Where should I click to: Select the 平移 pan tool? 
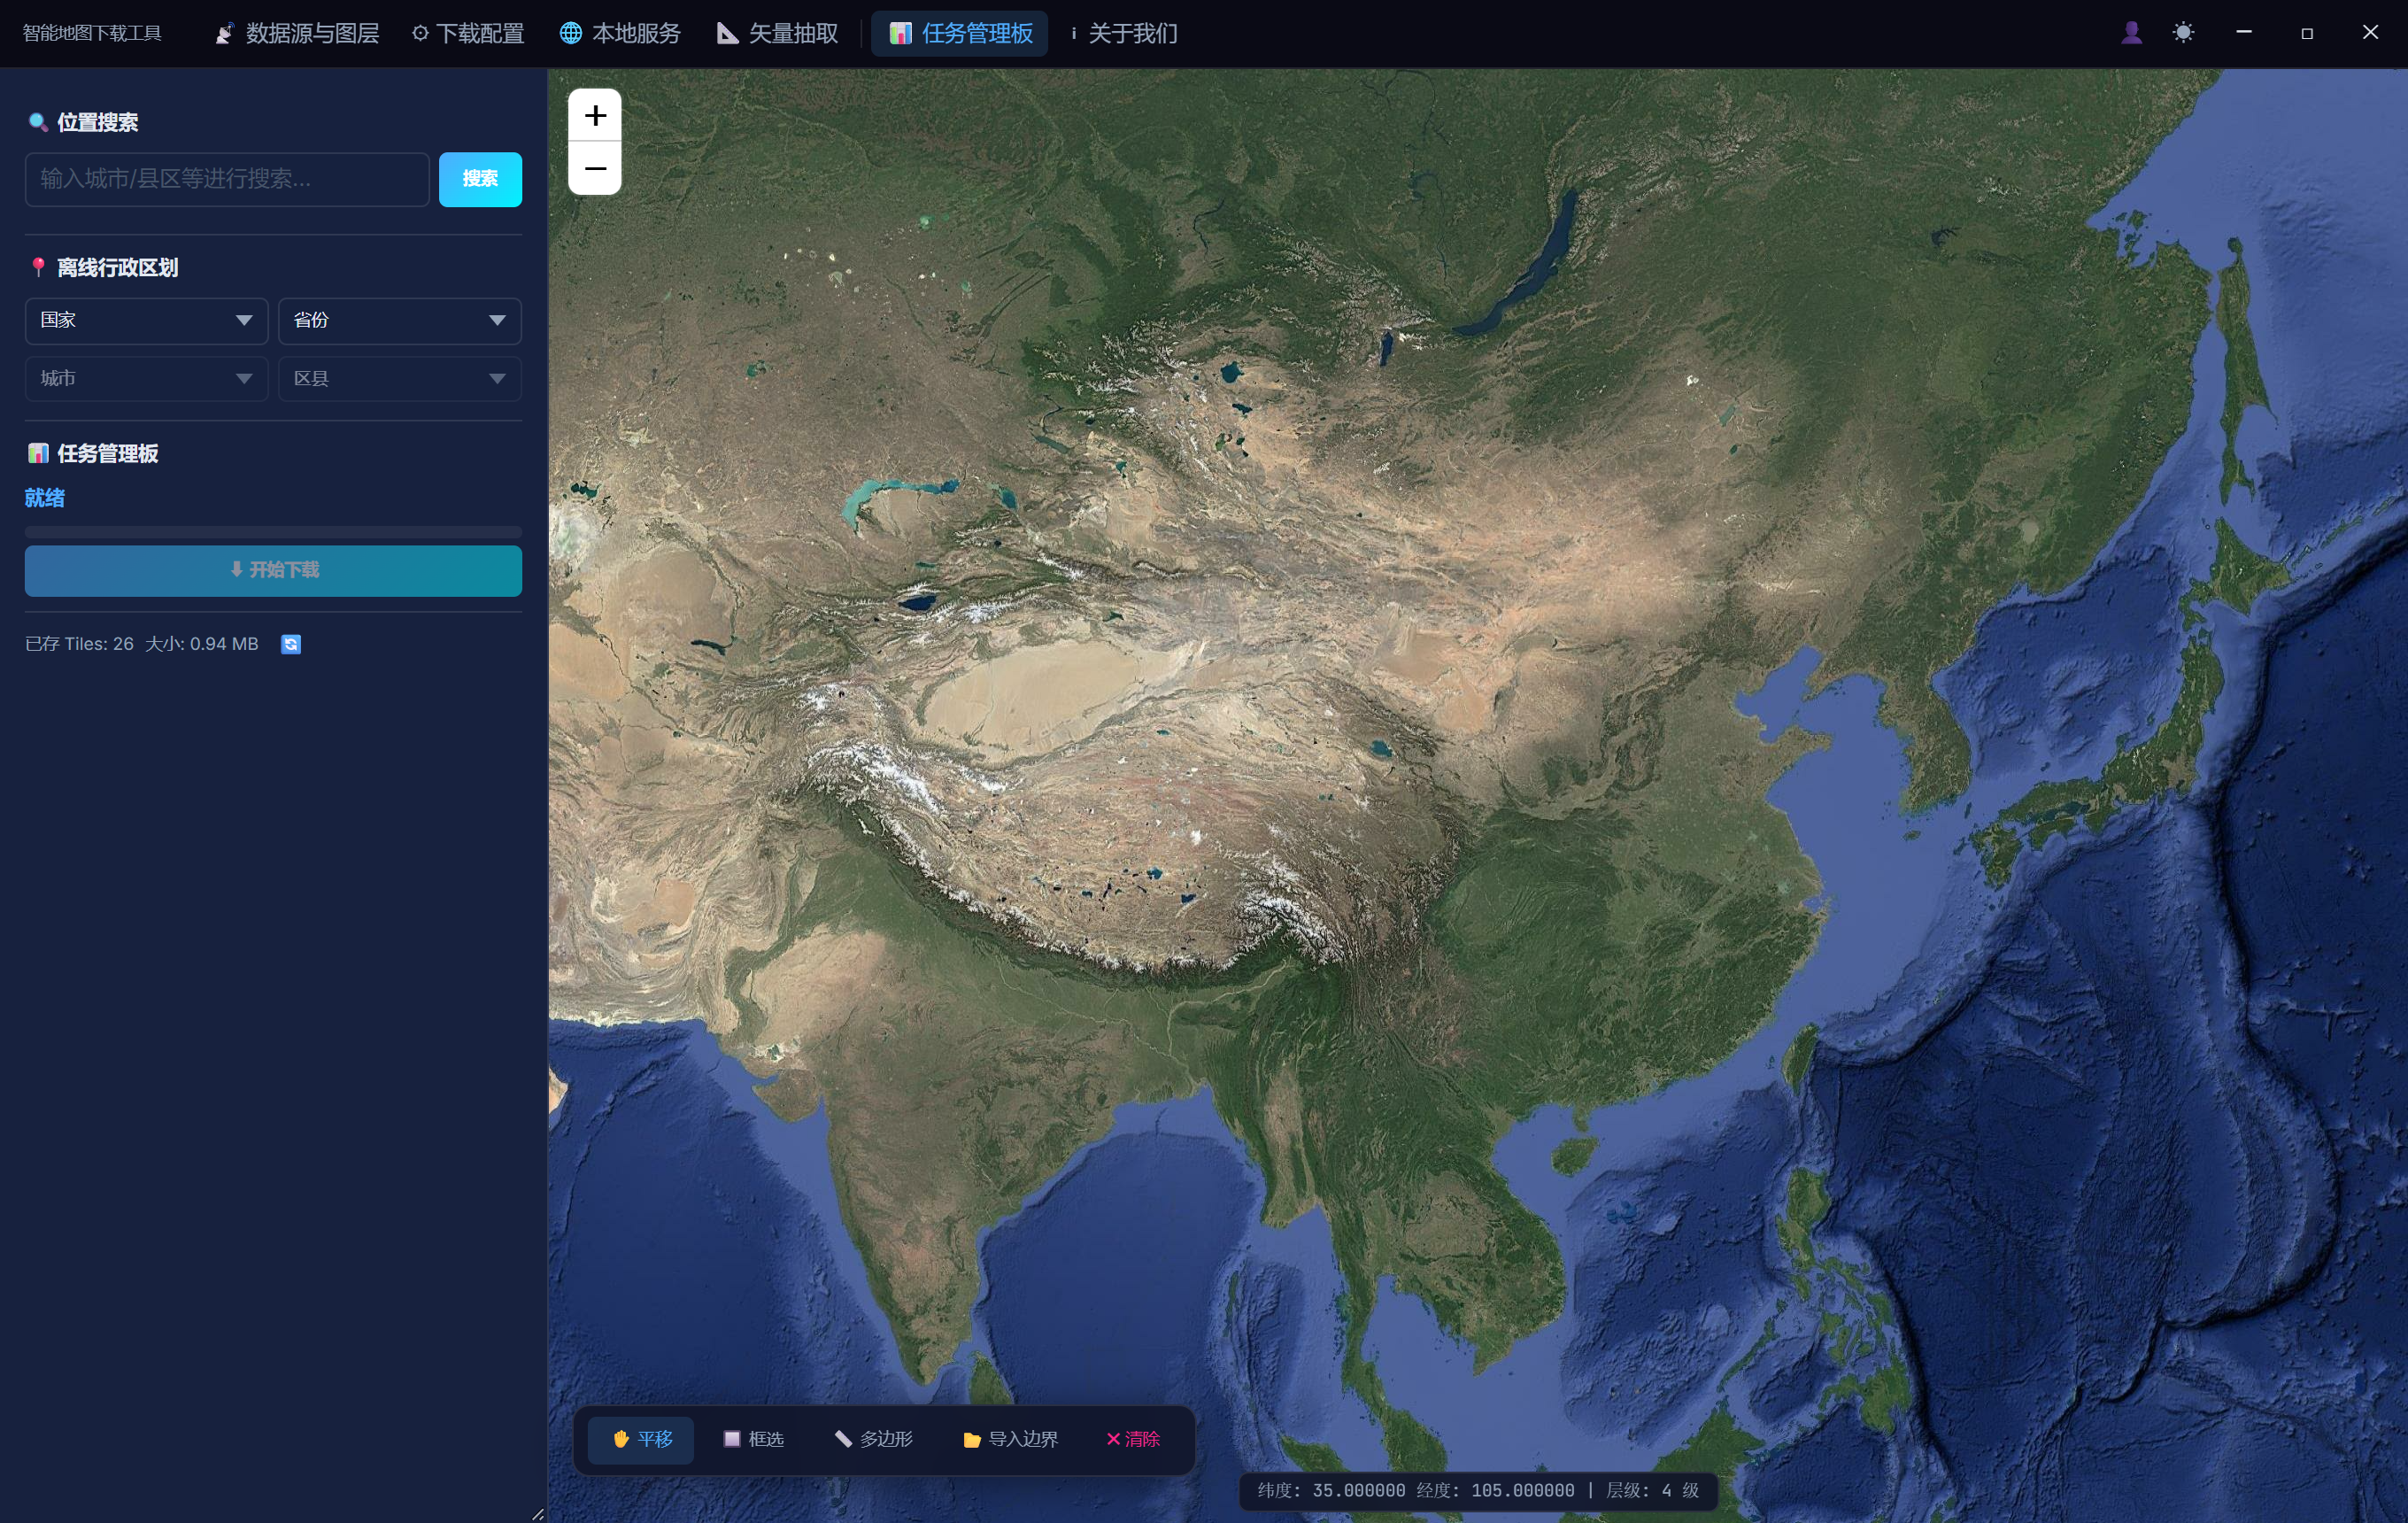[x=641, y=1439]
